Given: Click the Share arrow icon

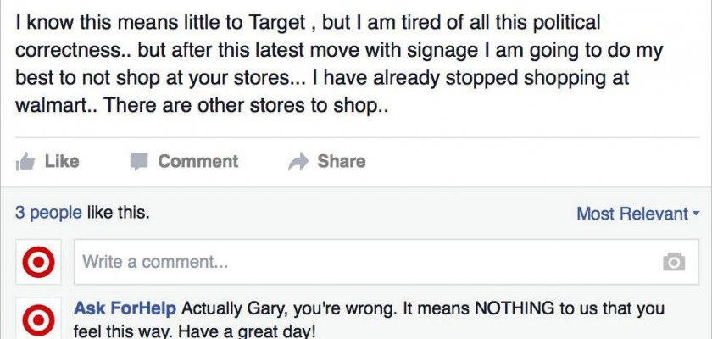Looking at the screenshot, I should [x=298, y=162].
